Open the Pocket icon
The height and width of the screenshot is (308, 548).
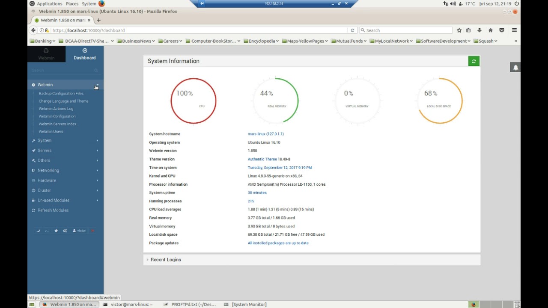[502, 30]
